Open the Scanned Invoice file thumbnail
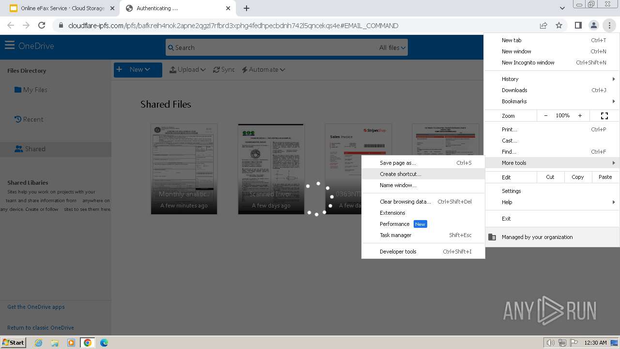 [x=271, y=169]
